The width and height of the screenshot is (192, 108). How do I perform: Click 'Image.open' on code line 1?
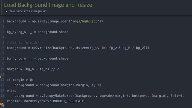pos(59,21)
